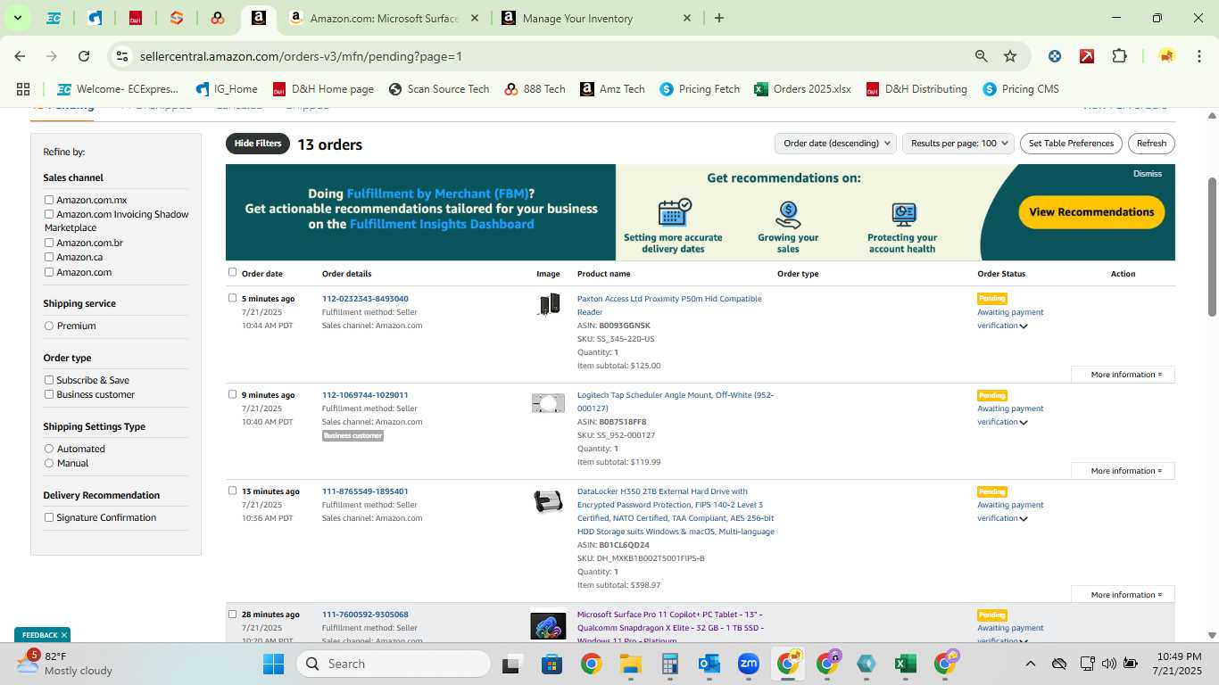
Task: Open site information icon in address bar
Action: (122, 56)
